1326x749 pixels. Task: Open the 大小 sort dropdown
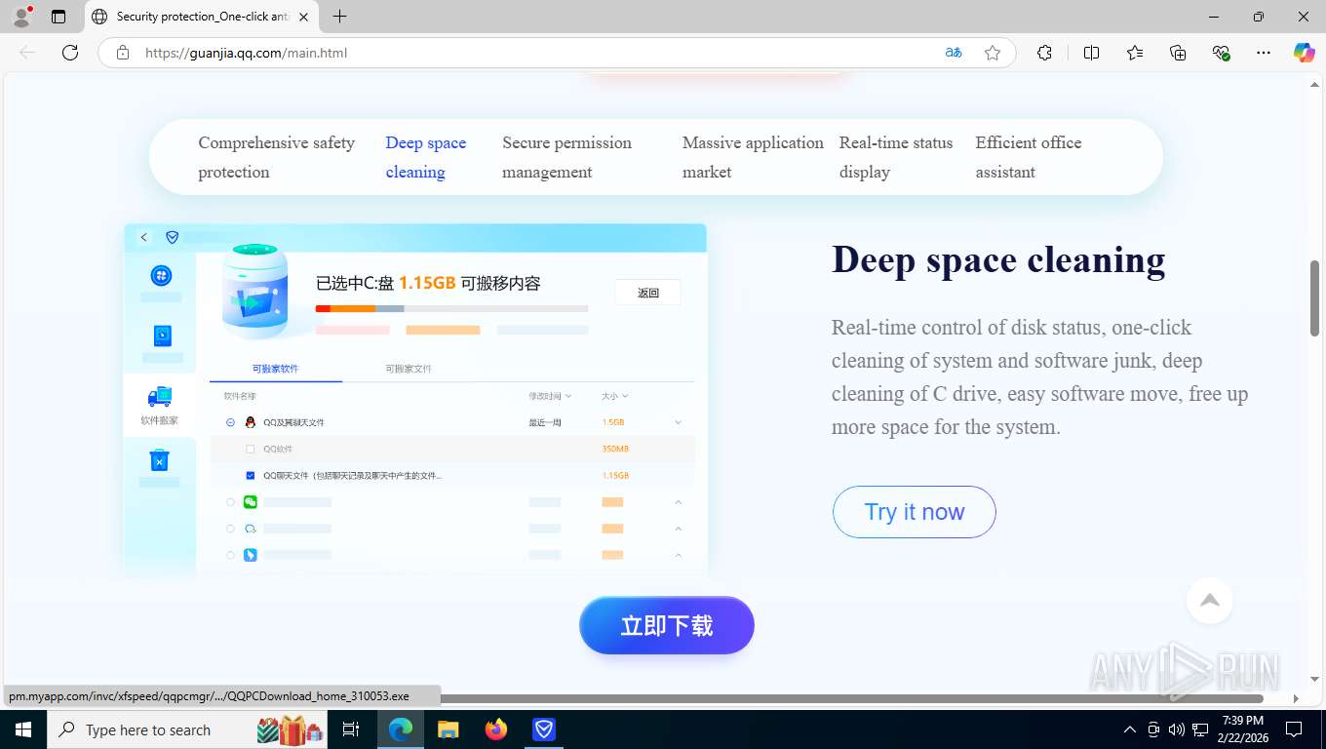pyautogui.click(x=615, y=396)
